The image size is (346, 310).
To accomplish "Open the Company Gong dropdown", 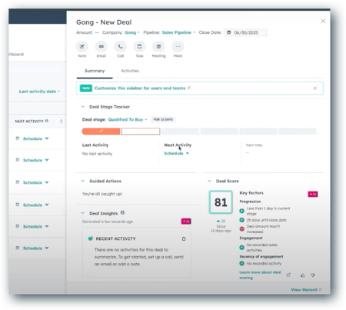I will point(132,32).
